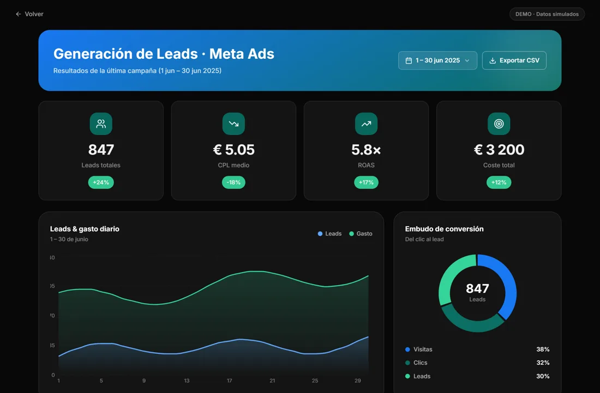Click the upward trend icon on ROAS card

point(366,124)
